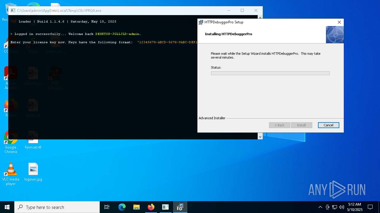
Task: Click the license key format prompt line in console
Action: pos(104,42)
